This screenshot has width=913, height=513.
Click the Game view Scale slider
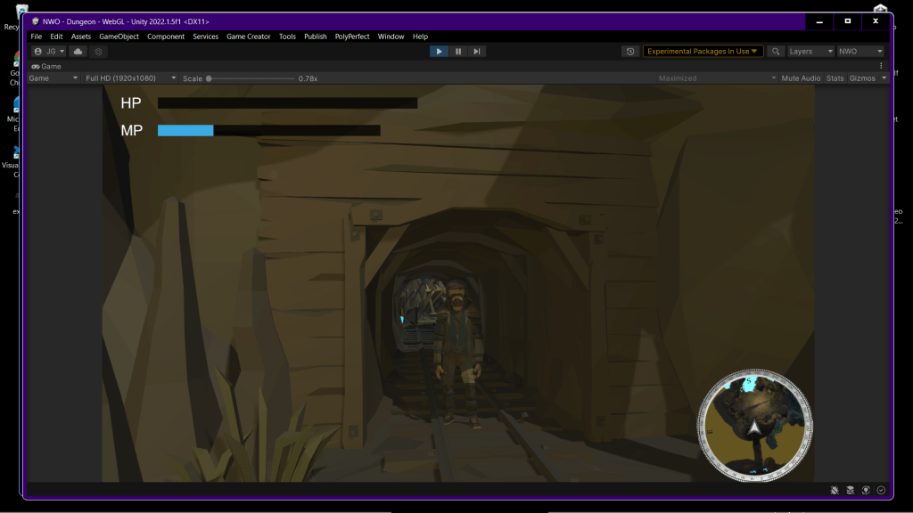pos(251,78)
